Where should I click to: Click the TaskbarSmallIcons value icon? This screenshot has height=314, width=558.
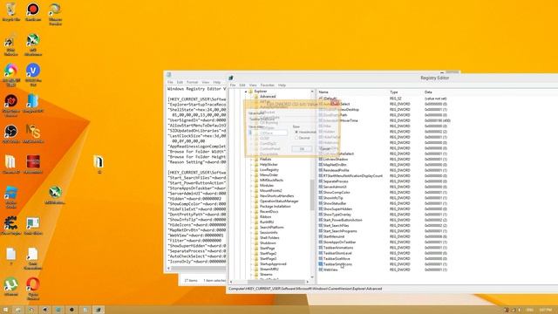coord(320,264)
